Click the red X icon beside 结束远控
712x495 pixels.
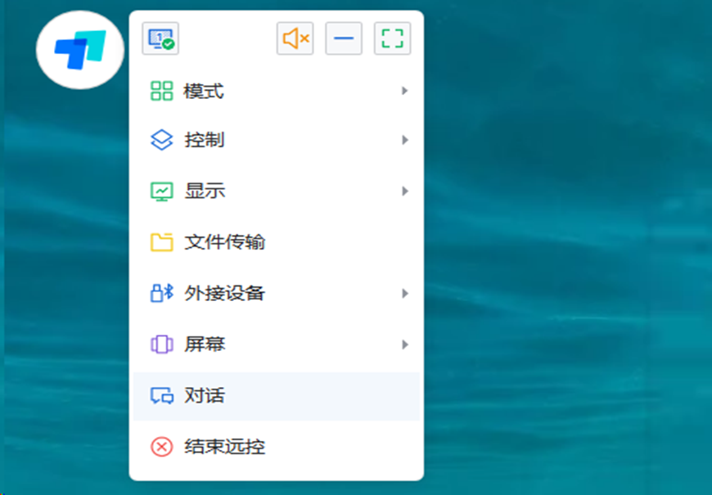pos(162,447)
